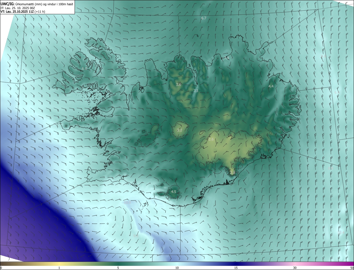Click the 6.7 value north of Iceland
Image resolution: width=354 pixels, height=270 pixels.
coord(204,18)
